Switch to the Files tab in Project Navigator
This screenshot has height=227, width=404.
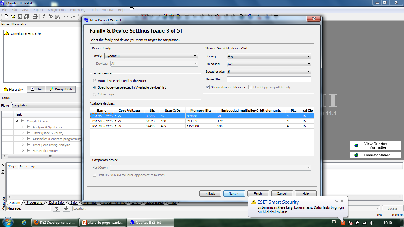(x=36, y=89)
